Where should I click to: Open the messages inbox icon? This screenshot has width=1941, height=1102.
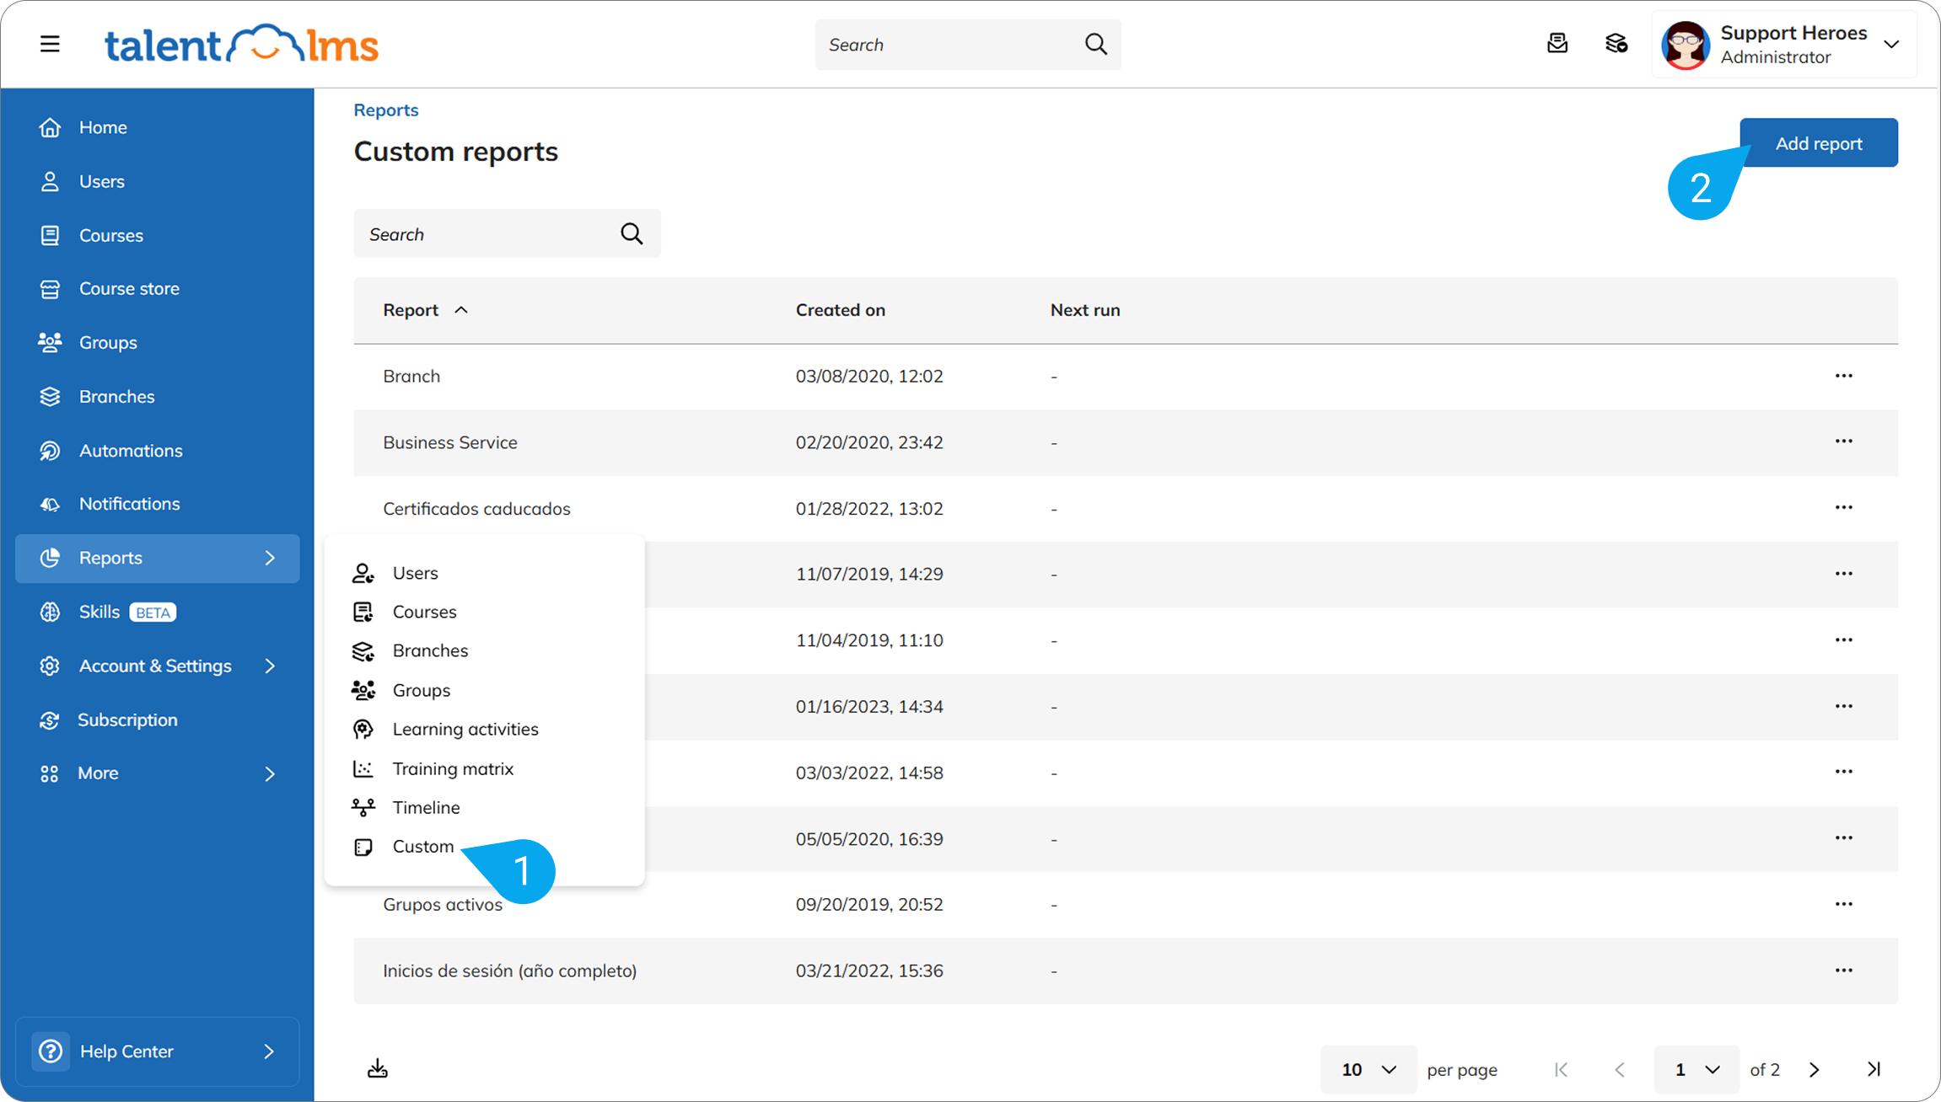point(1557,44)
